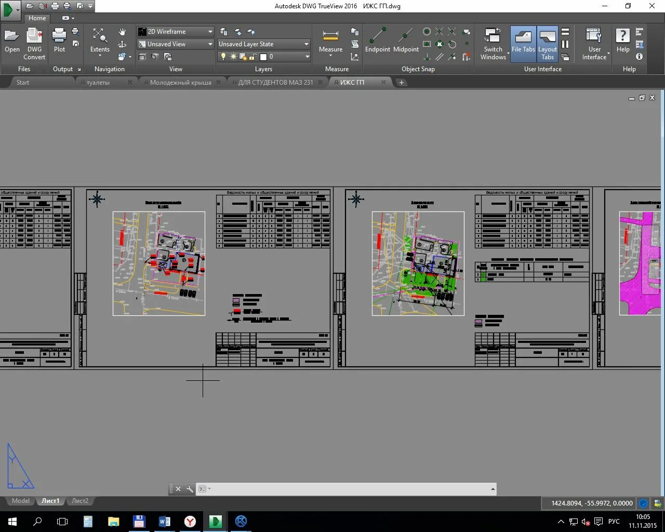Click the List icon in Measure panel
This screenshot has width=665, height=532.
[355, 44]
